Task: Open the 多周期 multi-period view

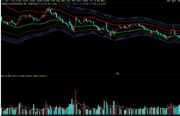Action: tap(97, 1)
